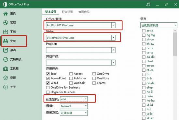Uncheck the Word checkbox
Screen dimensions: 179x120
tap(48, 83)
